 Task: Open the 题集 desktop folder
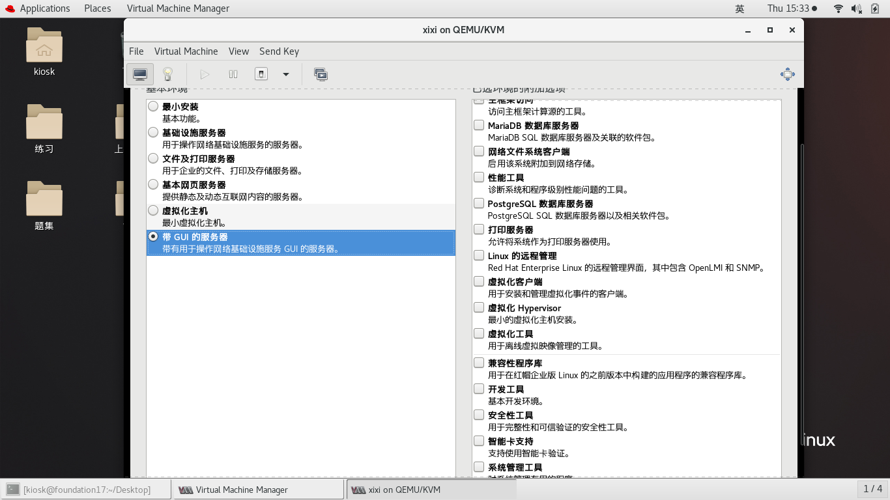tap(44, 199)
